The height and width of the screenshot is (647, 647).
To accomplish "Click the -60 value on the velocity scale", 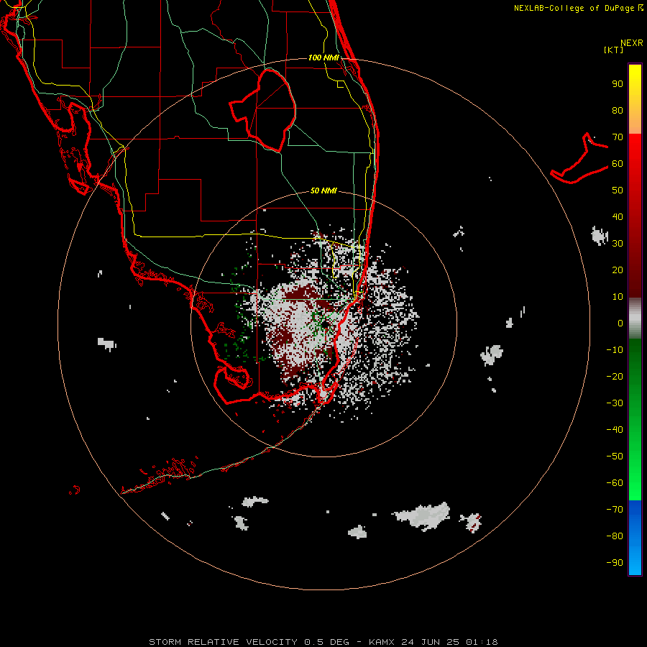I will point(615,483).
